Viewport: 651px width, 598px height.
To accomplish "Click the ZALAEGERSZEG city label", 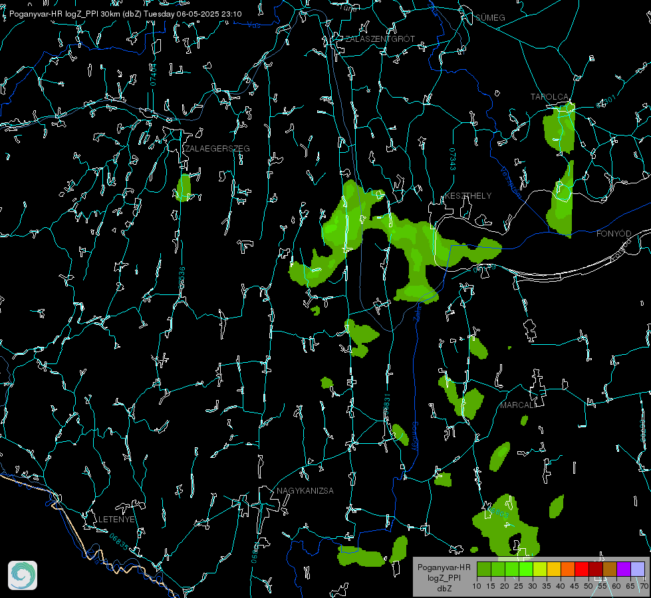I will coord(217,149).
